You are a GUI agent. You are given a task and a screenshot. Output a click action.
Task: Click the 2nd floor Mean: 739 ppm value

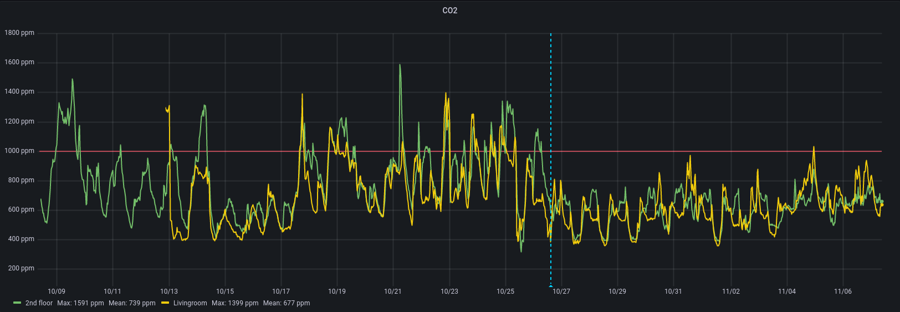pyautogui.click(x=132, y=303)
